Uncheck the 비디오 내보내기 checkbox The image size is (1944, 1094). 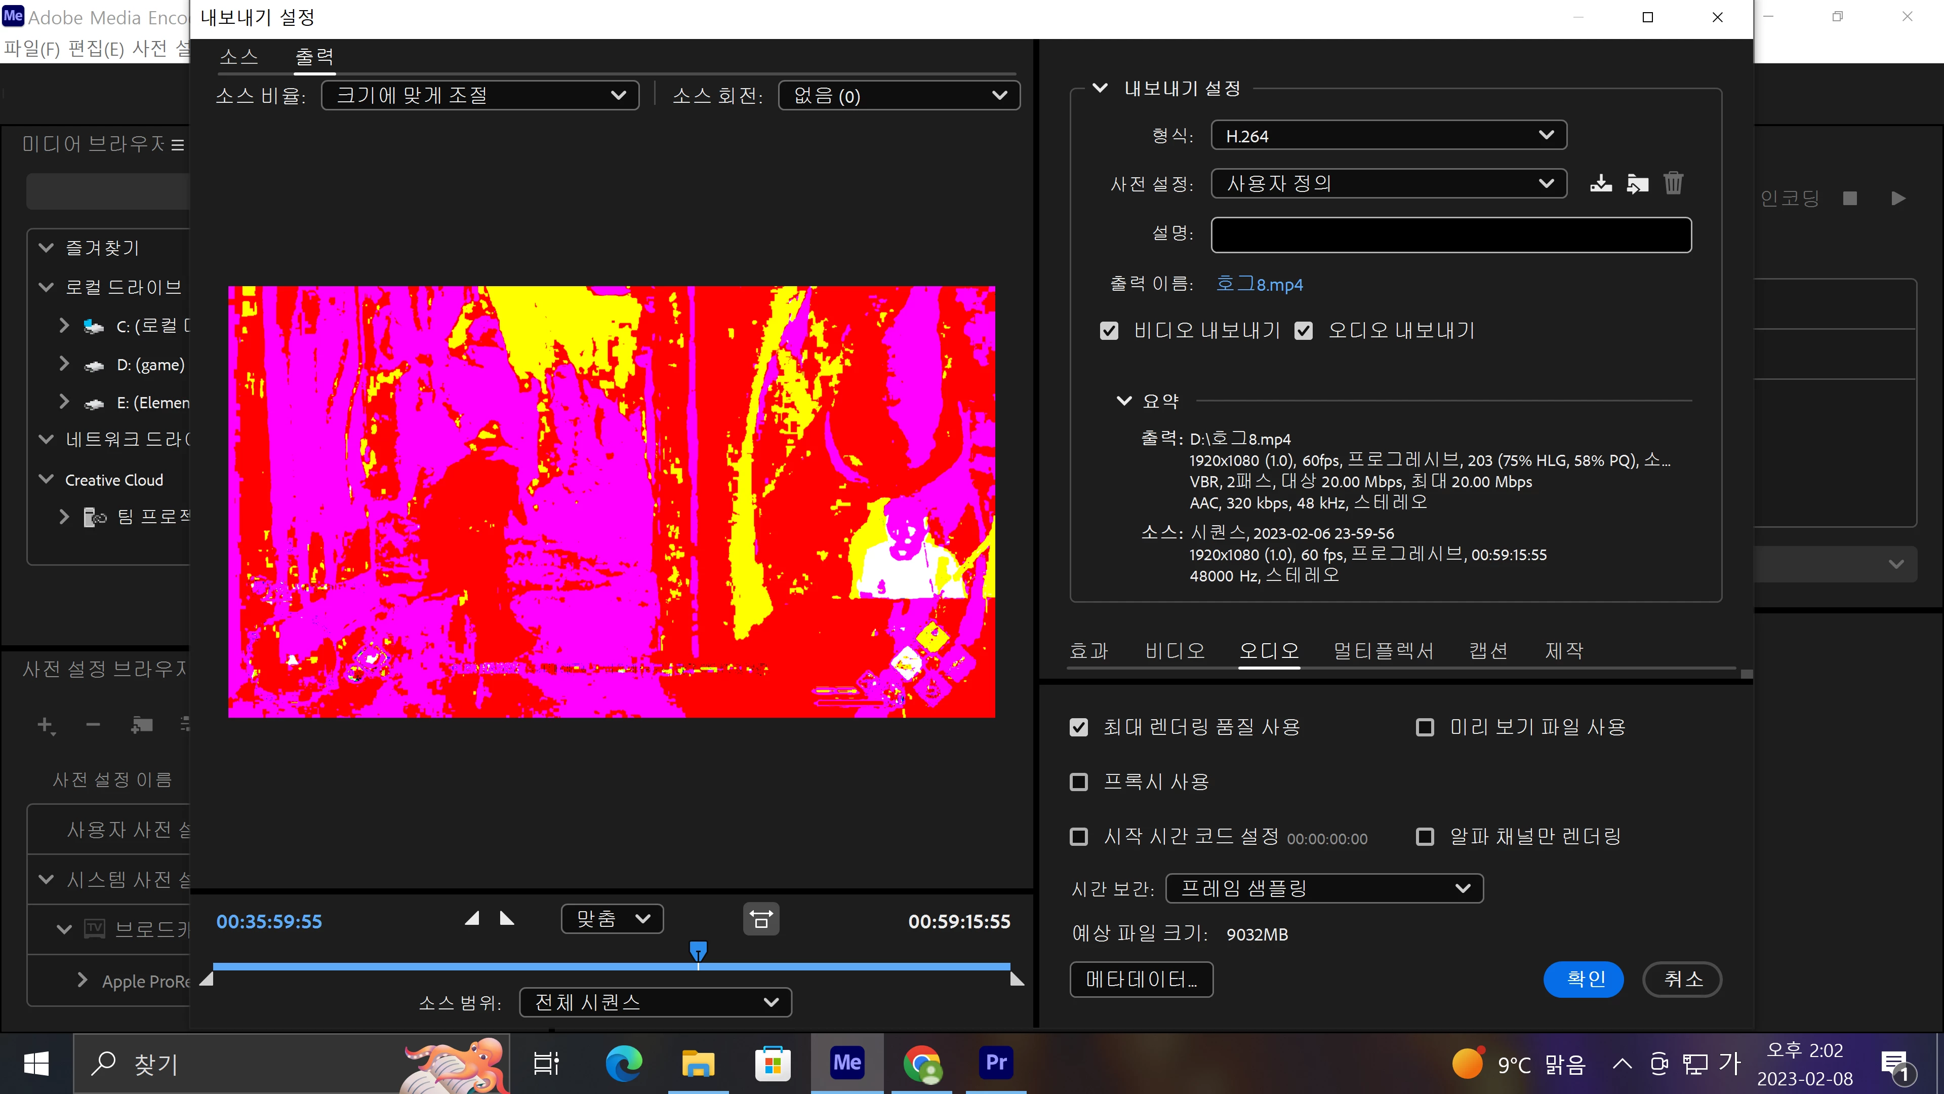pos(1109,331)
